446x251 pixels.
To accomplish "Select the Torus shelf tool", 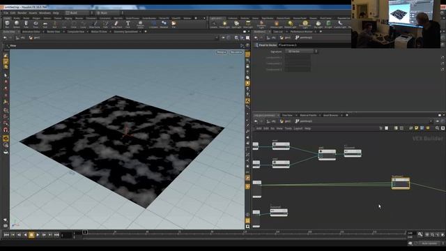I will [36, 24].
